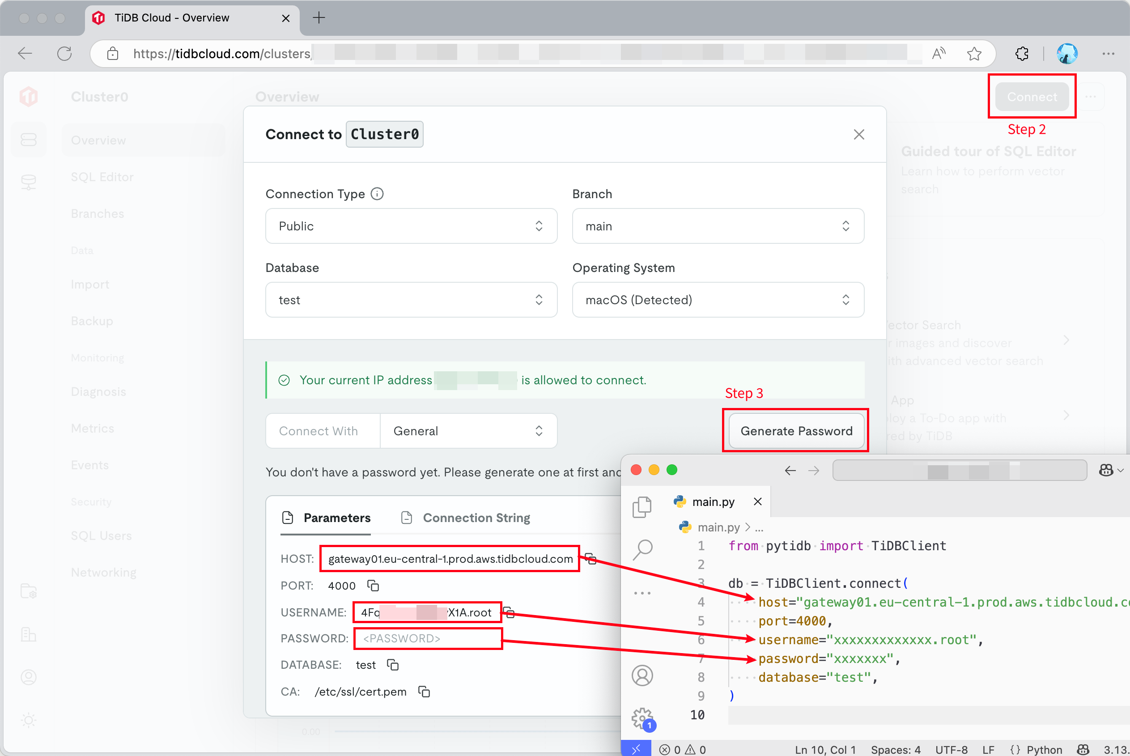1130x756 pixels.
Task: Copy the DATABASE value test
Action: tap(393, 665)
